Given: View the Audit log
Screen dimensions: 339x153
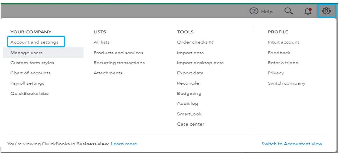Looking at the screenshot, I should (187, 104).
